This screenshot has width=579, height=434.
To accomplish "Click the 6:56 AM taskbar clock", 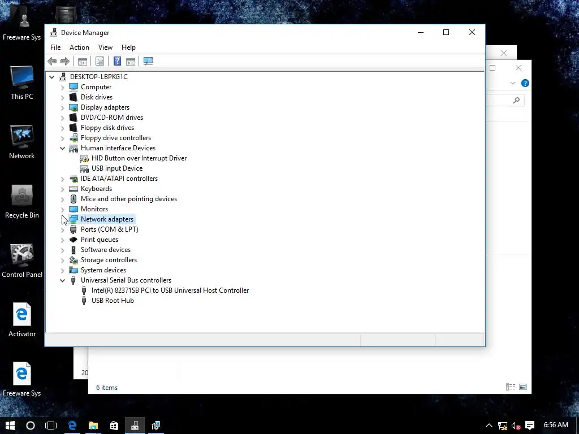I will [x=556, y=425].
